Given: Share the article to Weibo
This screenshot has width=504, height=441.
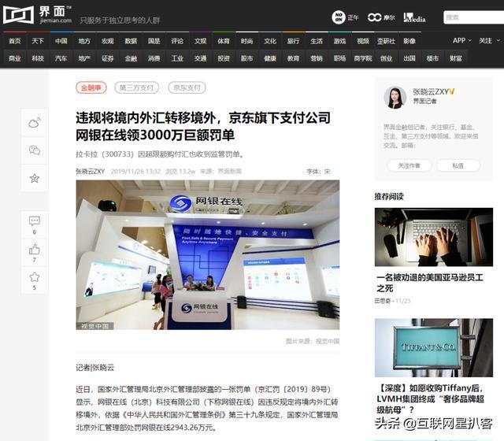Looking at the screenshot, I should tap(35, 123).
